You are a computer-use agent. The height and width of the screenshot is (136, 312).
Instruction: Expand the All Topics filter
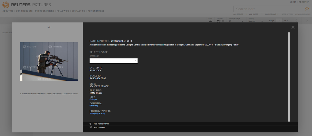point(240,14)
